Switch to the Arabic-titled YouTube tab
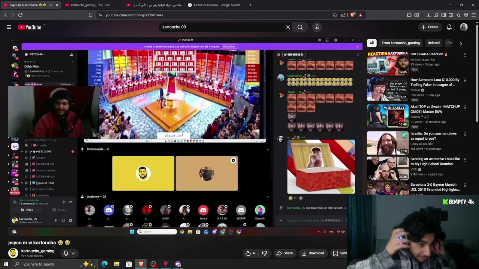The height and width of the screenshot is (269, 479). click(154, 5)
